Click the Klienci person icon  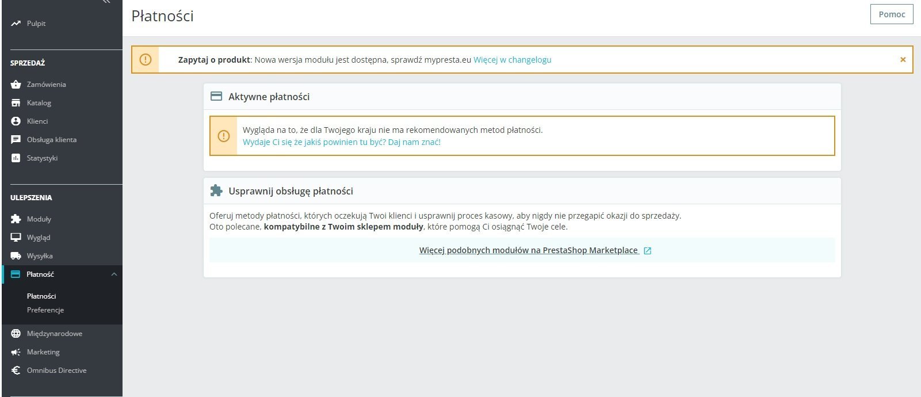click(16, 121)
